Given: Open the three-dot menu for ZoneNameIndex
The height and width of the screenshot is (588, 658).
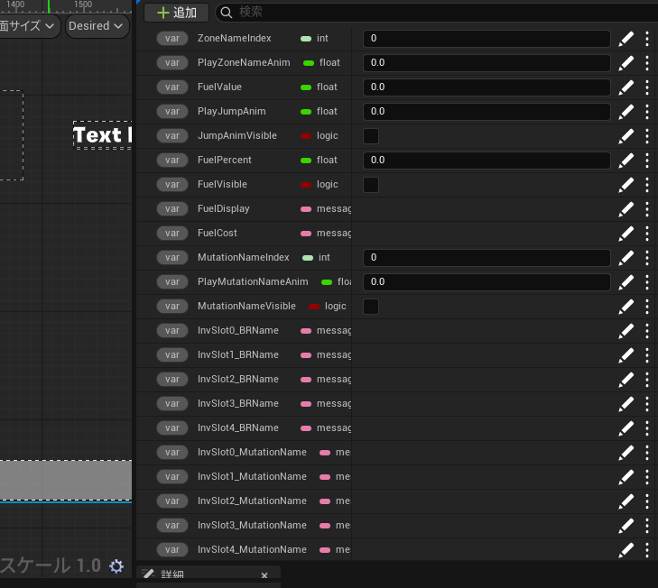Looking at the screenshot, I should click(x=646, y=39).
